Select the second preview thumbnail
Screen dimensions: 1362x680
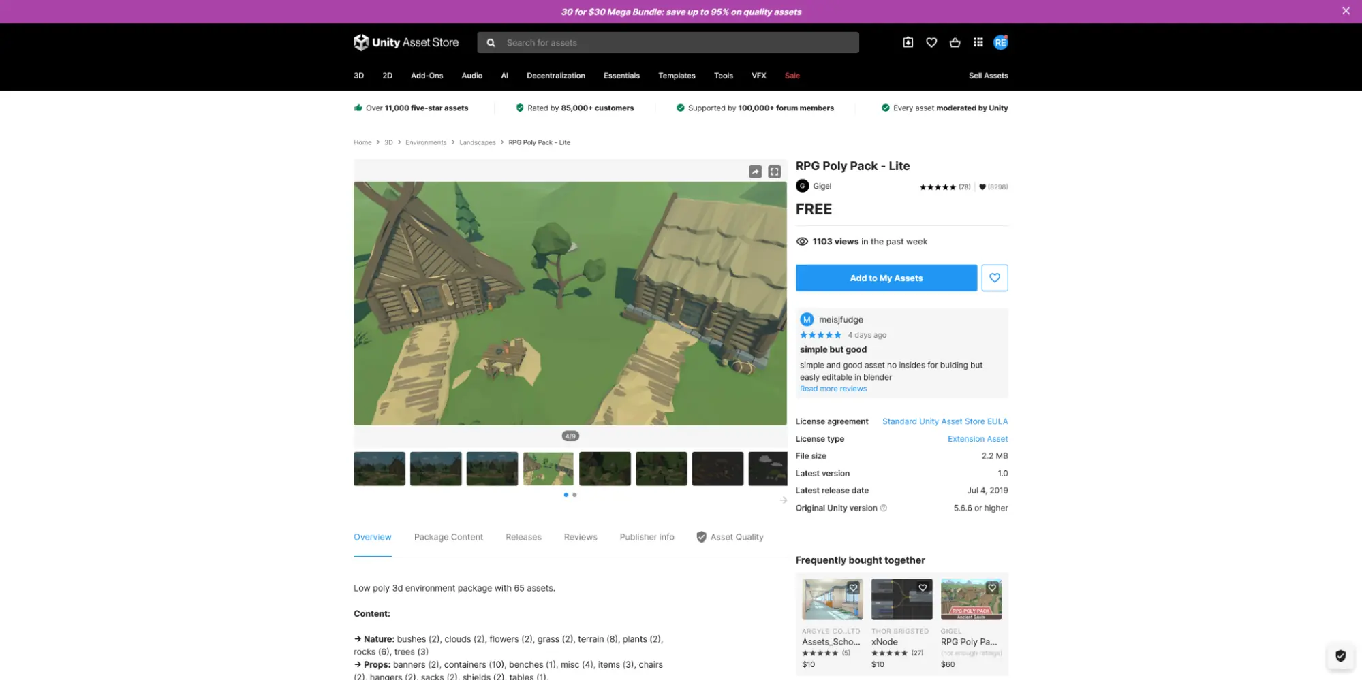[x=436, y=468]
